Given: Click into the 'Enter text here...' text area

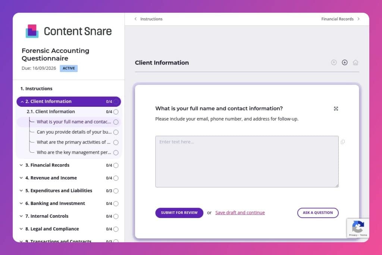Looking at the screenshot, I should point(247,161).
